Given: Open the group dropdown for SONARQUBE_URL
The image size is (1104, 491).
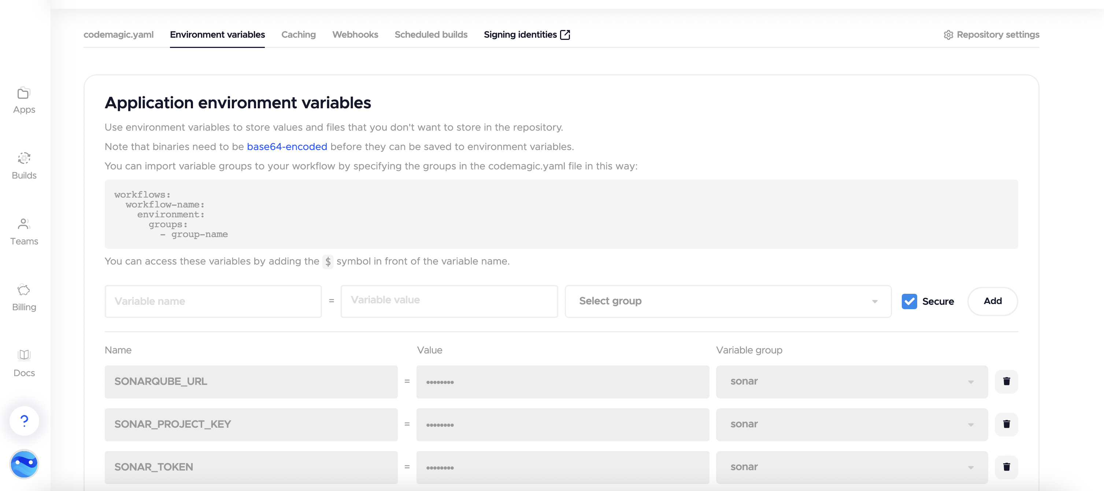Looking at the screenshot, I should point(852,381).
